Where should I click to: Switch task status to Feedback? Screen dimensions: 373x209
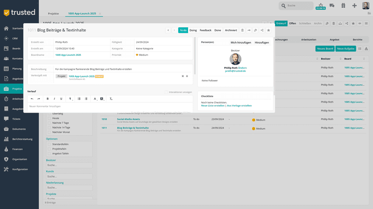click(205, 30)
